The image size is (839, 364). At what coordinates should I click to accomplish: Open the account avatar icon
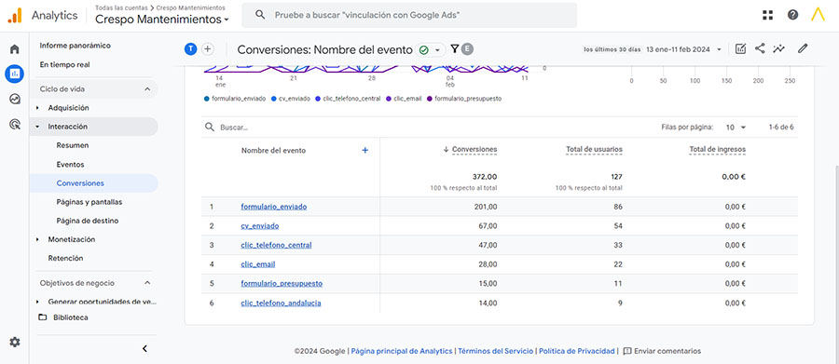click(x=818, y=15)
